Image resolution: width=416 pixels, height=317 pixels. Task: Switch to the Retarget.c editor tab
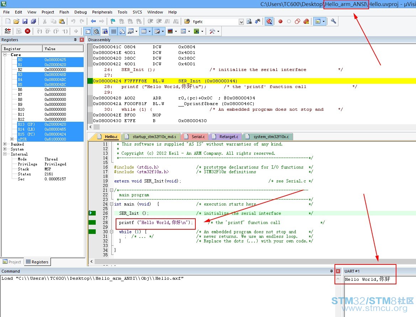click(x=226, y=137)
